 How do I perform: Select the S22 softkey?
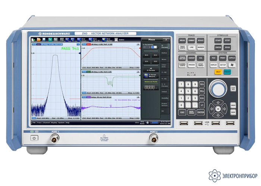[x=155, y=61]
